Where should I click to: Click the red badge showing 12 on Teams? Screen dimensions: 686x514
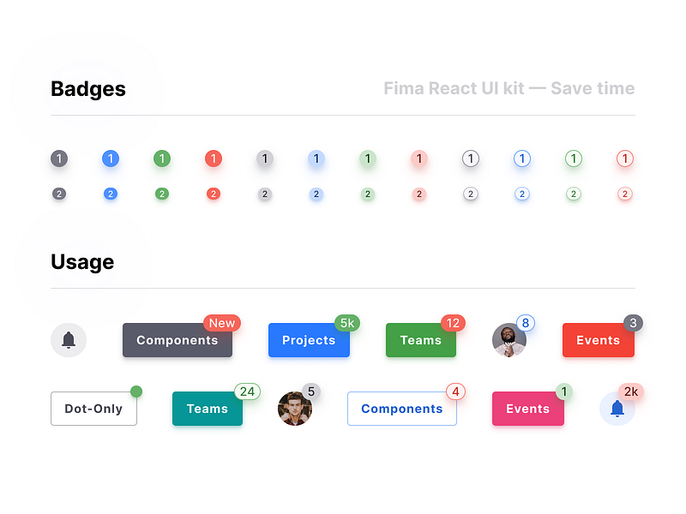tap(452, 323)
